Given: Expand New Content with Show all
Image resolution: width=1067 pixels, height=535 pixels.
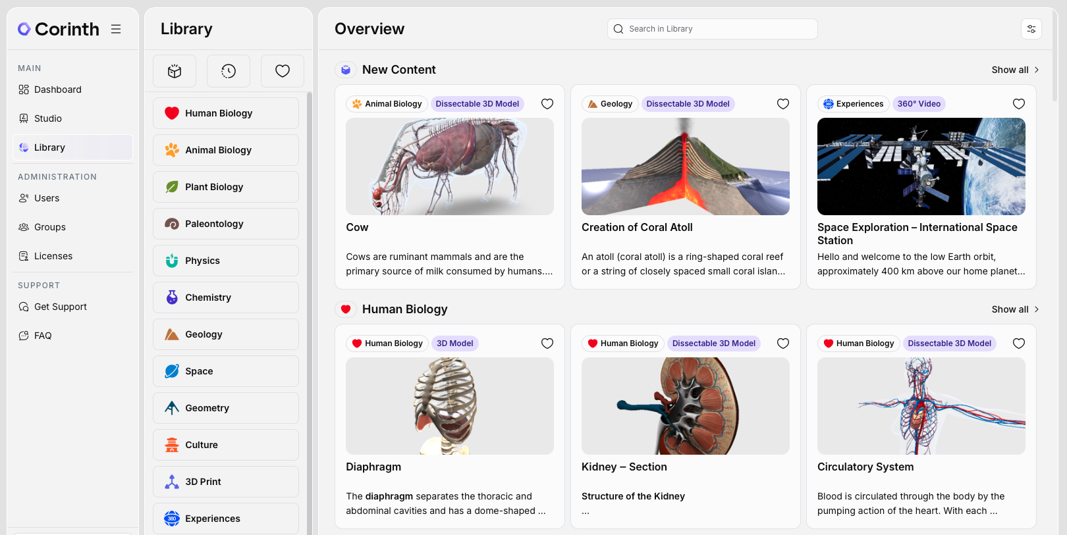Looking at the screenshot, I should (1015, 70).
